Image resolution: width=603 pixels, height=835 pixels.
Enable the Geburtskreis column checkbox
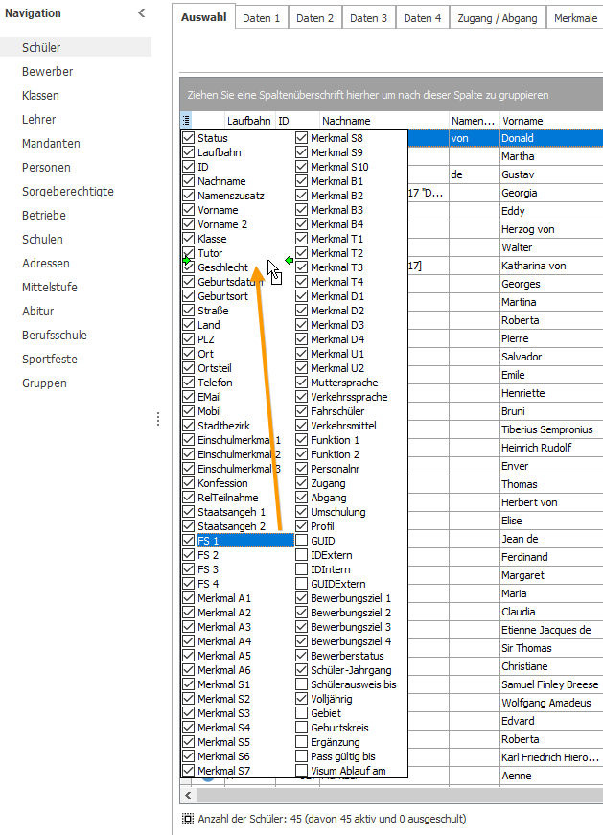(301, 728)
